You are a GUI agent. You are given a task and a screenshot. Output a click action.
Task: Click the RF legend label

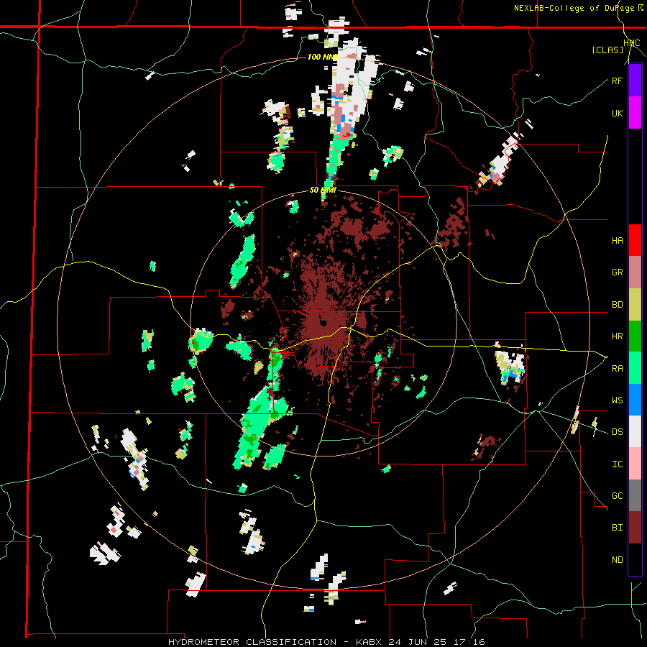pos(617,81)
